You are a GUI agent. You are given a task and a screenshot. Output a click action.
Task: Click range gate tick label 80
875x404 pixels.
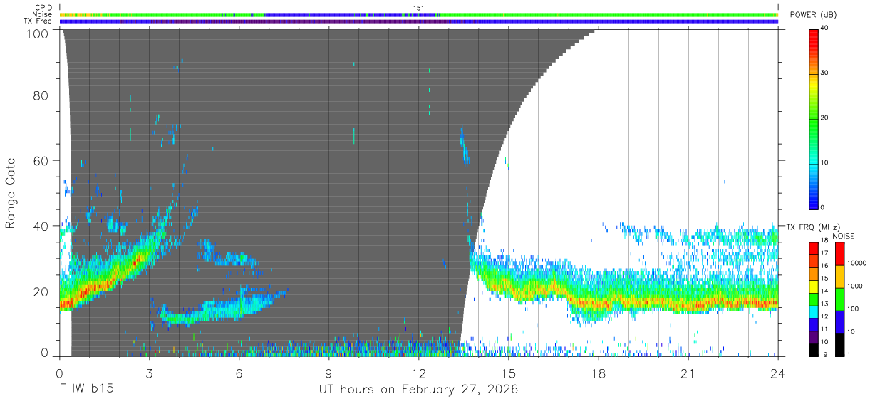click(40, 95)
